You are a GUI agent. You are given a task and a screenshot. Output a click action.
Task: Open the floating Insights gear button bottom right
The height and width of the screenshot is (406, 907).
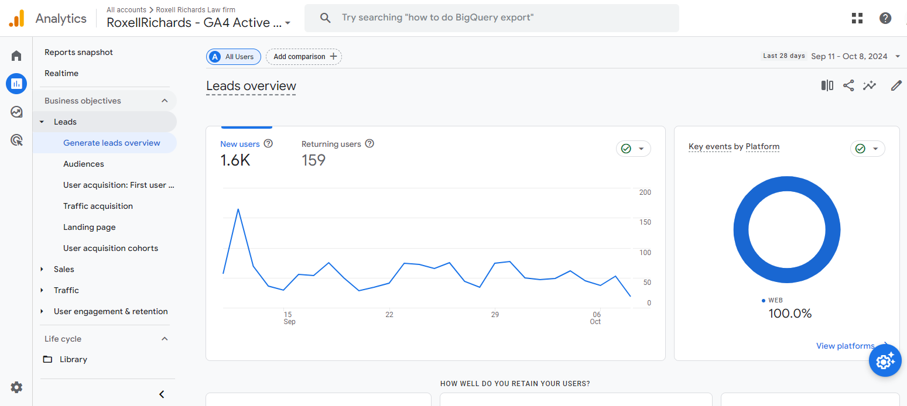coord(885,360)
